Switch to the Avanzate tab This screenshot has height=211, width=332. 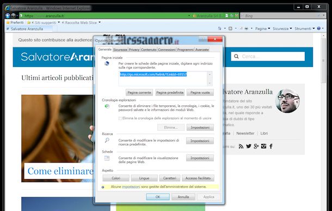(x=202, y=50)
